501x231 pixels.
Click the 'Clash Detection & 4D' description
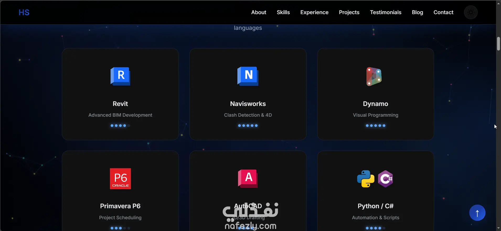pyautogui.click(x=248, y=115)
